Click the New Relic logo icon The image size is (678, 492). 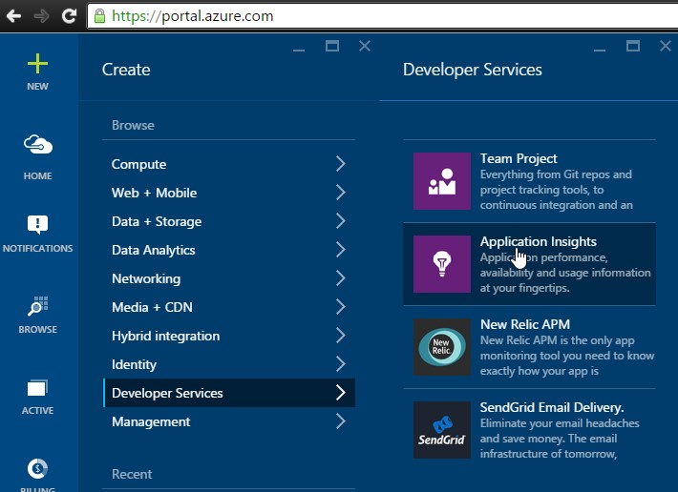(x=442, y=347)
